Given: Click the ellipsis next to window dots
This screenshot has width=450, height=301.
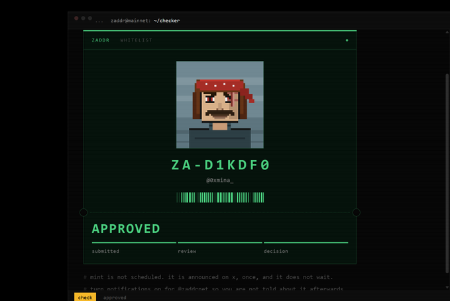Looking at the screenshot, I should tap(99, 21).
